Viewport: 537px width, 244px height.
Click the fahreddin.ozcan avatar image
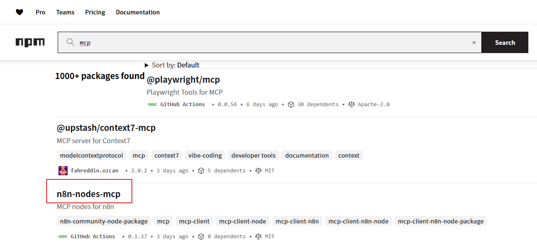[x=63, y=170]
